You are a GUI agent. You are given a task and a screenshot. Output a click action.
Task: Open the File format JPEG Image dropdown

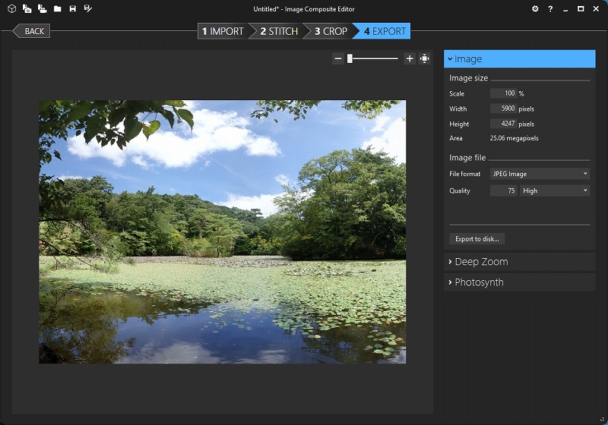point(540,174)
